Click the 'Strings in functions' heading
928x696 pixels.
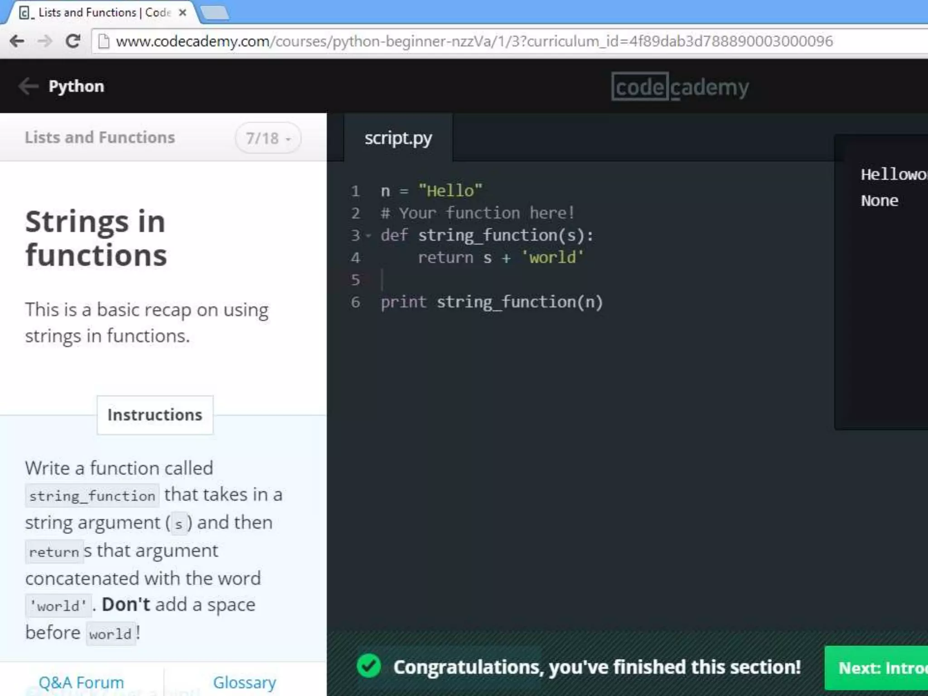coord(96,238)
